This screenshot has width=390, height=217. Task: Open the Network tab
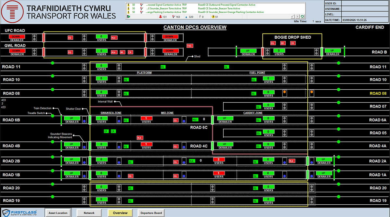[89, 213]
